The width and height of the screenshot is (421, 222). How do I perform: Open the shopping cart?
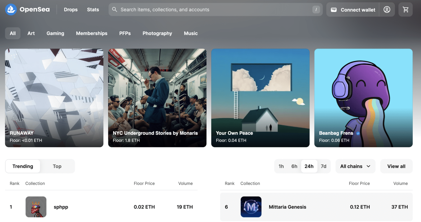tap(405, 9)
